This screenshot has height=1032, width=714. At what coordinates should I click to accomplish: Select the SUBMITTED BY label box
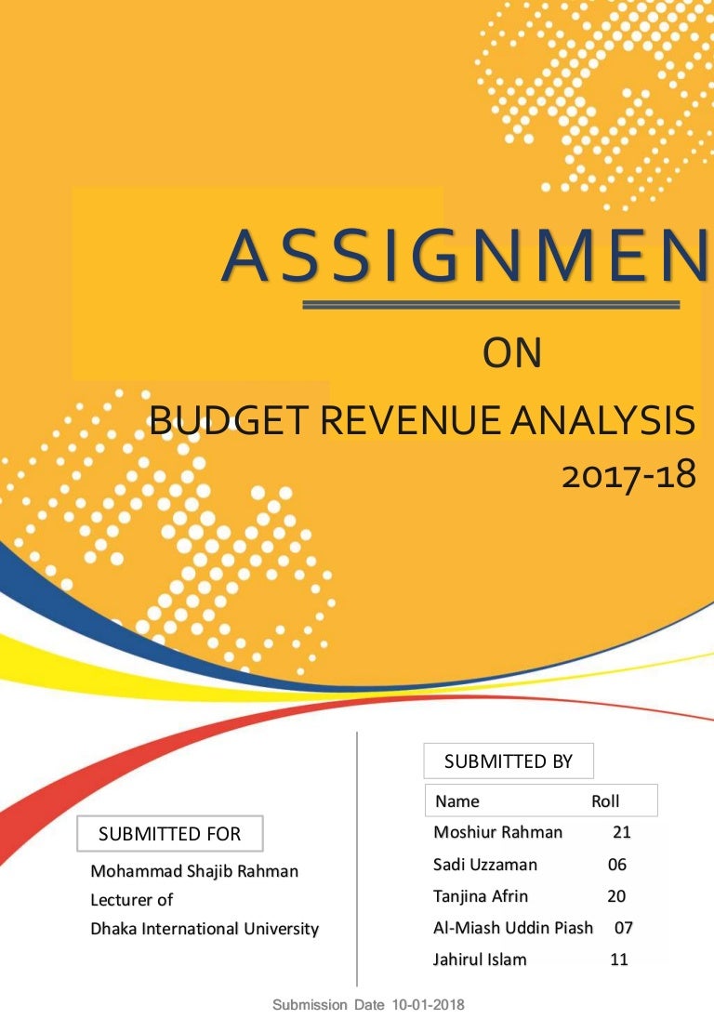coord(508,761)
